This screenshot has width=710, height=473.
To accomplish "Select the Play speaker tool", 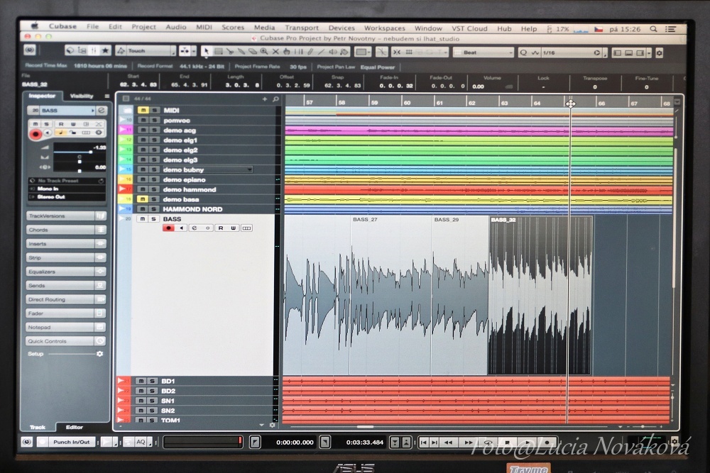I will click(x=333, y=52).
